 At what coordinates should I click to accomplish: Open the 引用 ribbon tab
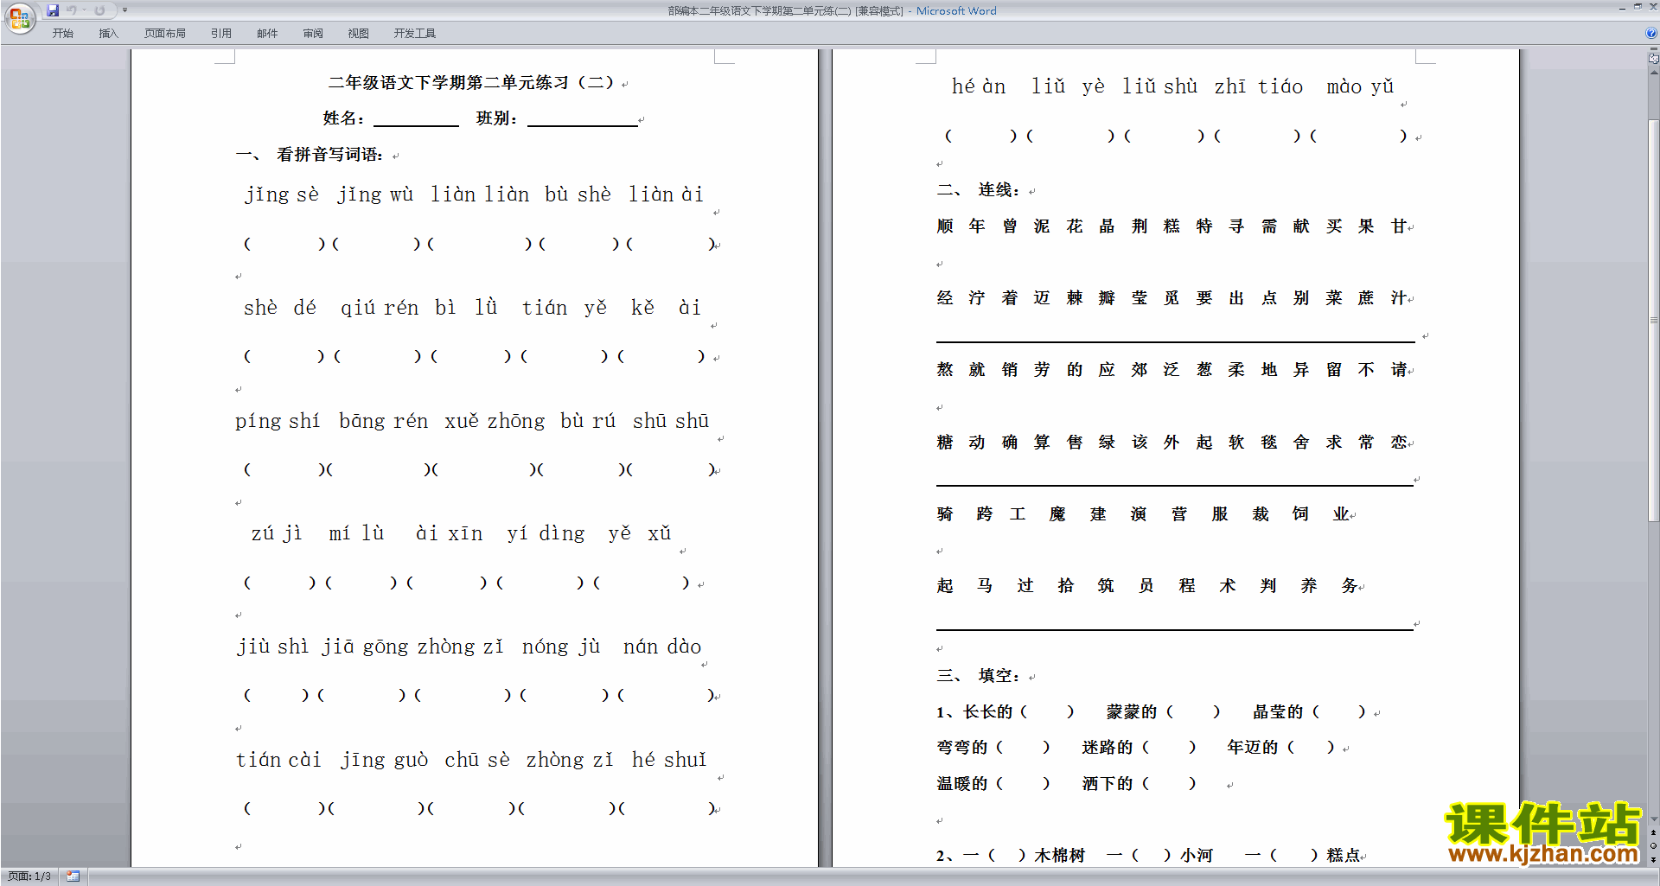(x=221, y=34)
